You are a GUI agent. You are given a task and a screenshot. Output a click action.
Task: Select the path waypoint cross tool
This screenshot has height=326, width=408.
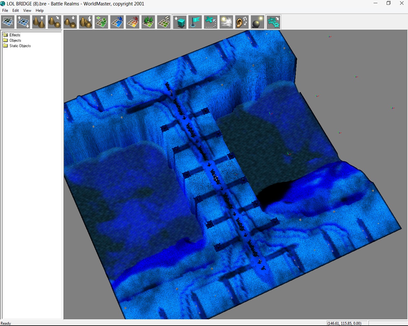tap(211, 22)
